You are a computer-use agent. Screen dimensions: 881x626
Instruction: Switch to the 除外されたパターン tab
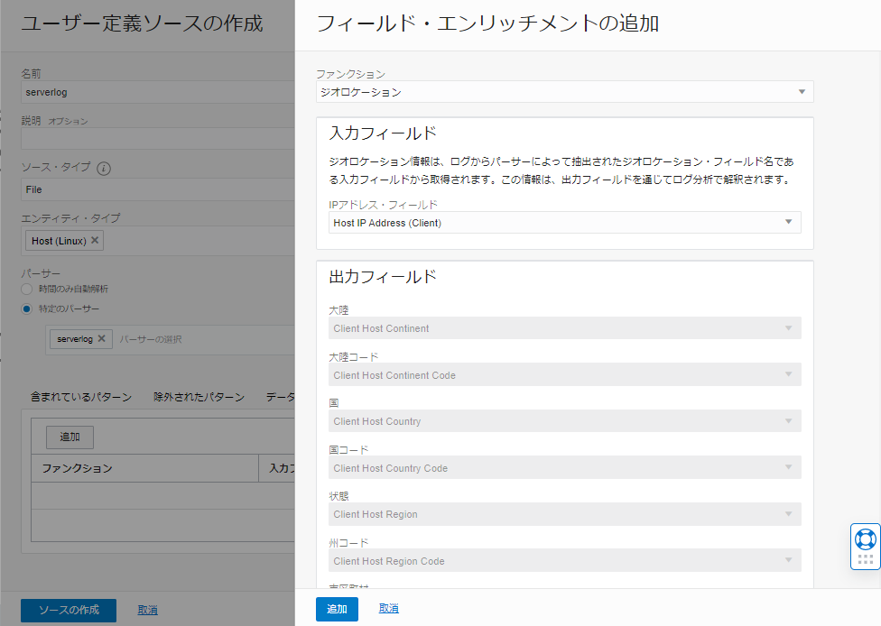[x=199, y=397]
